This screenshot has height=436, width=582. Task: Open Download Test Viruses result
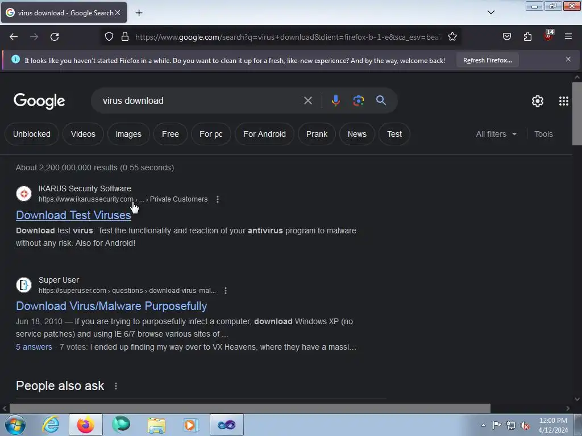click(73, 215)
